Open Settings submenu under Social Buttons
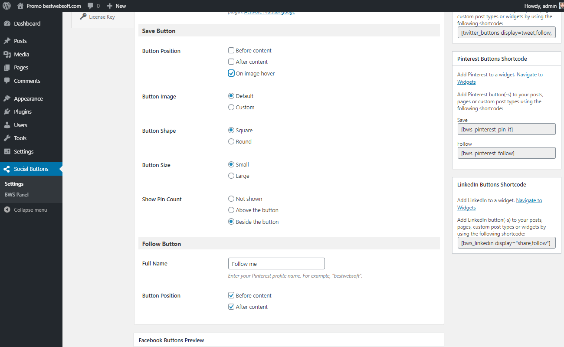 point(14,184)
